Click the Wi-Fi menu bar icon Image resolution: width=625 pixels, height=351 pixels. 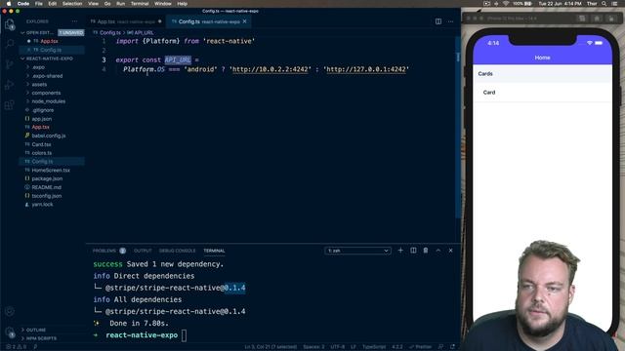(506, 4)
